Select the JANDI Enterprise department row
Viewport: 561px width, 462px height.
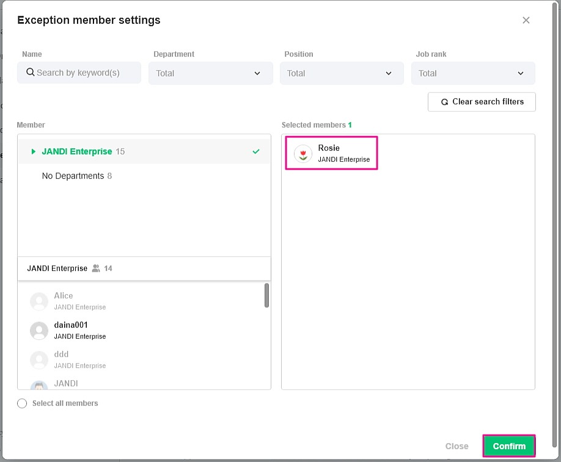77,151
